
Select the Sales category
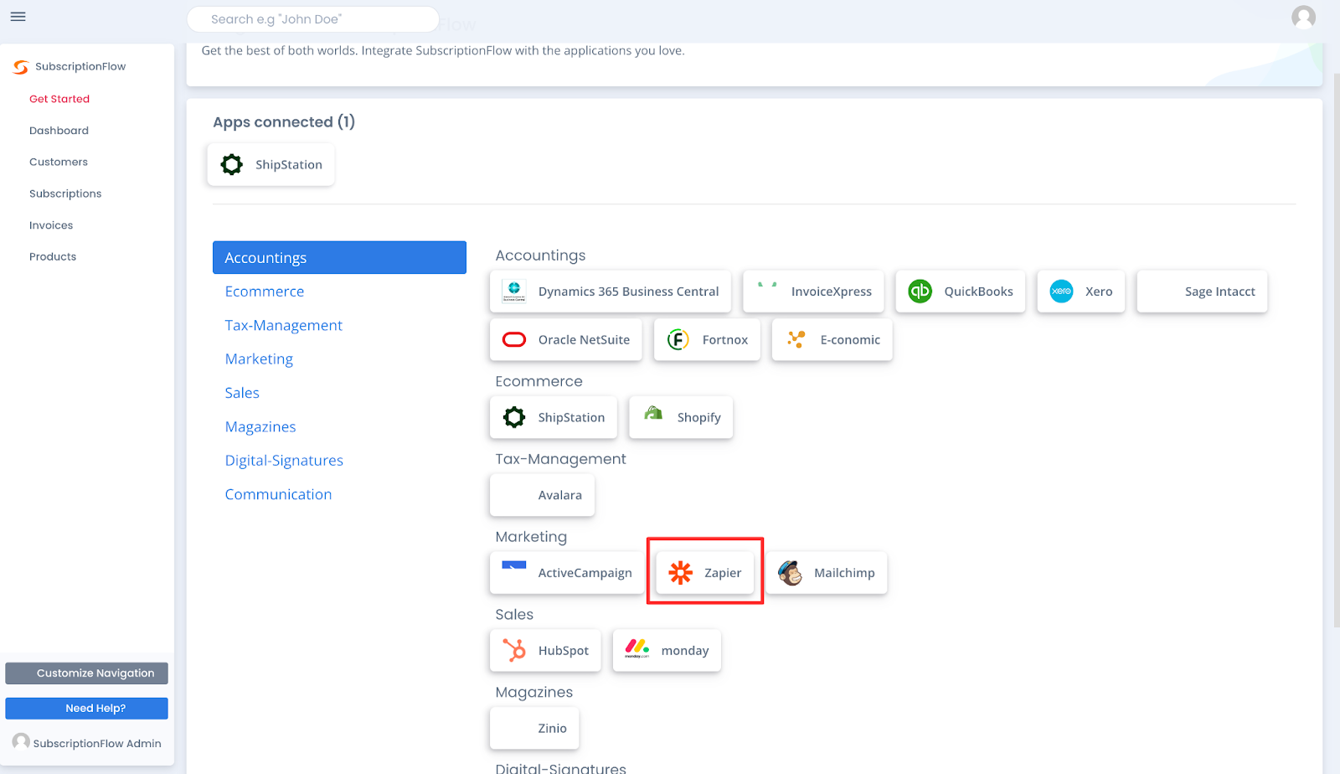pos(242,393)
